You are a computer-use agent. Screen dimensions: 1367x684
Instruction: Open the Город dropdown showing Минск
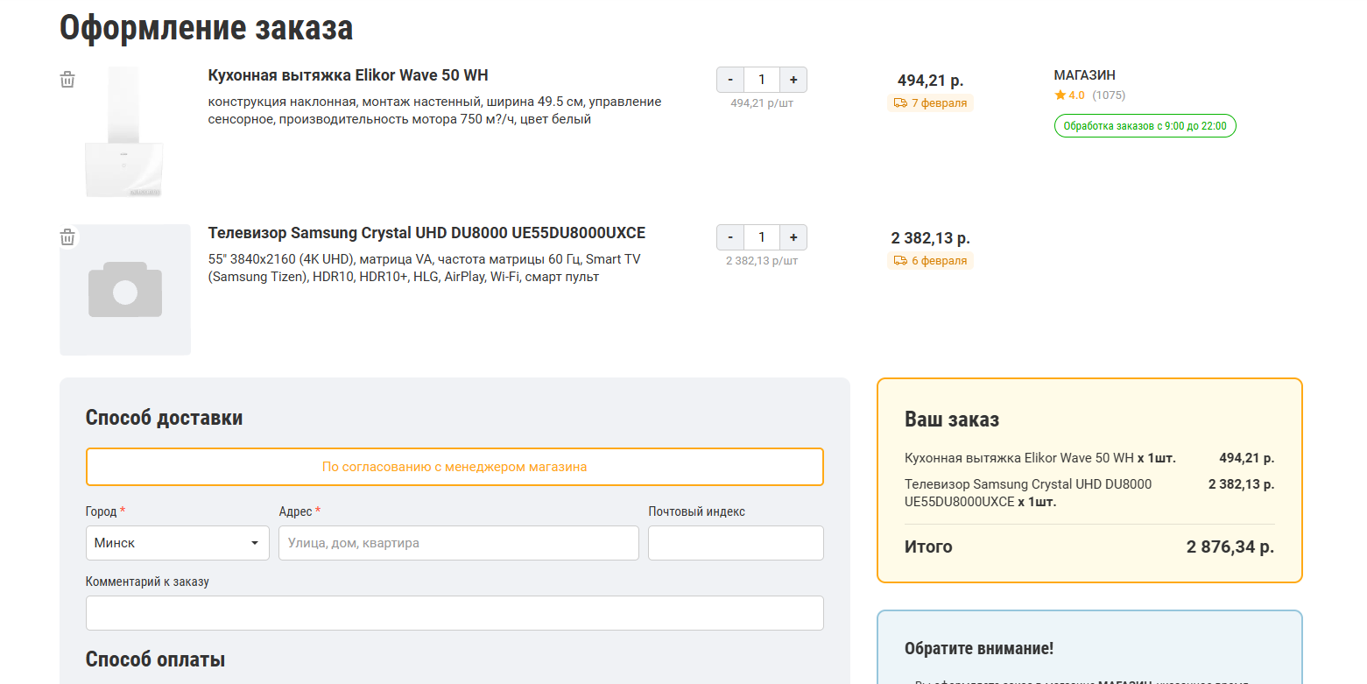(x=177, y=543)
